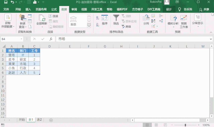Open Flash Fill tool

[153, 16]
